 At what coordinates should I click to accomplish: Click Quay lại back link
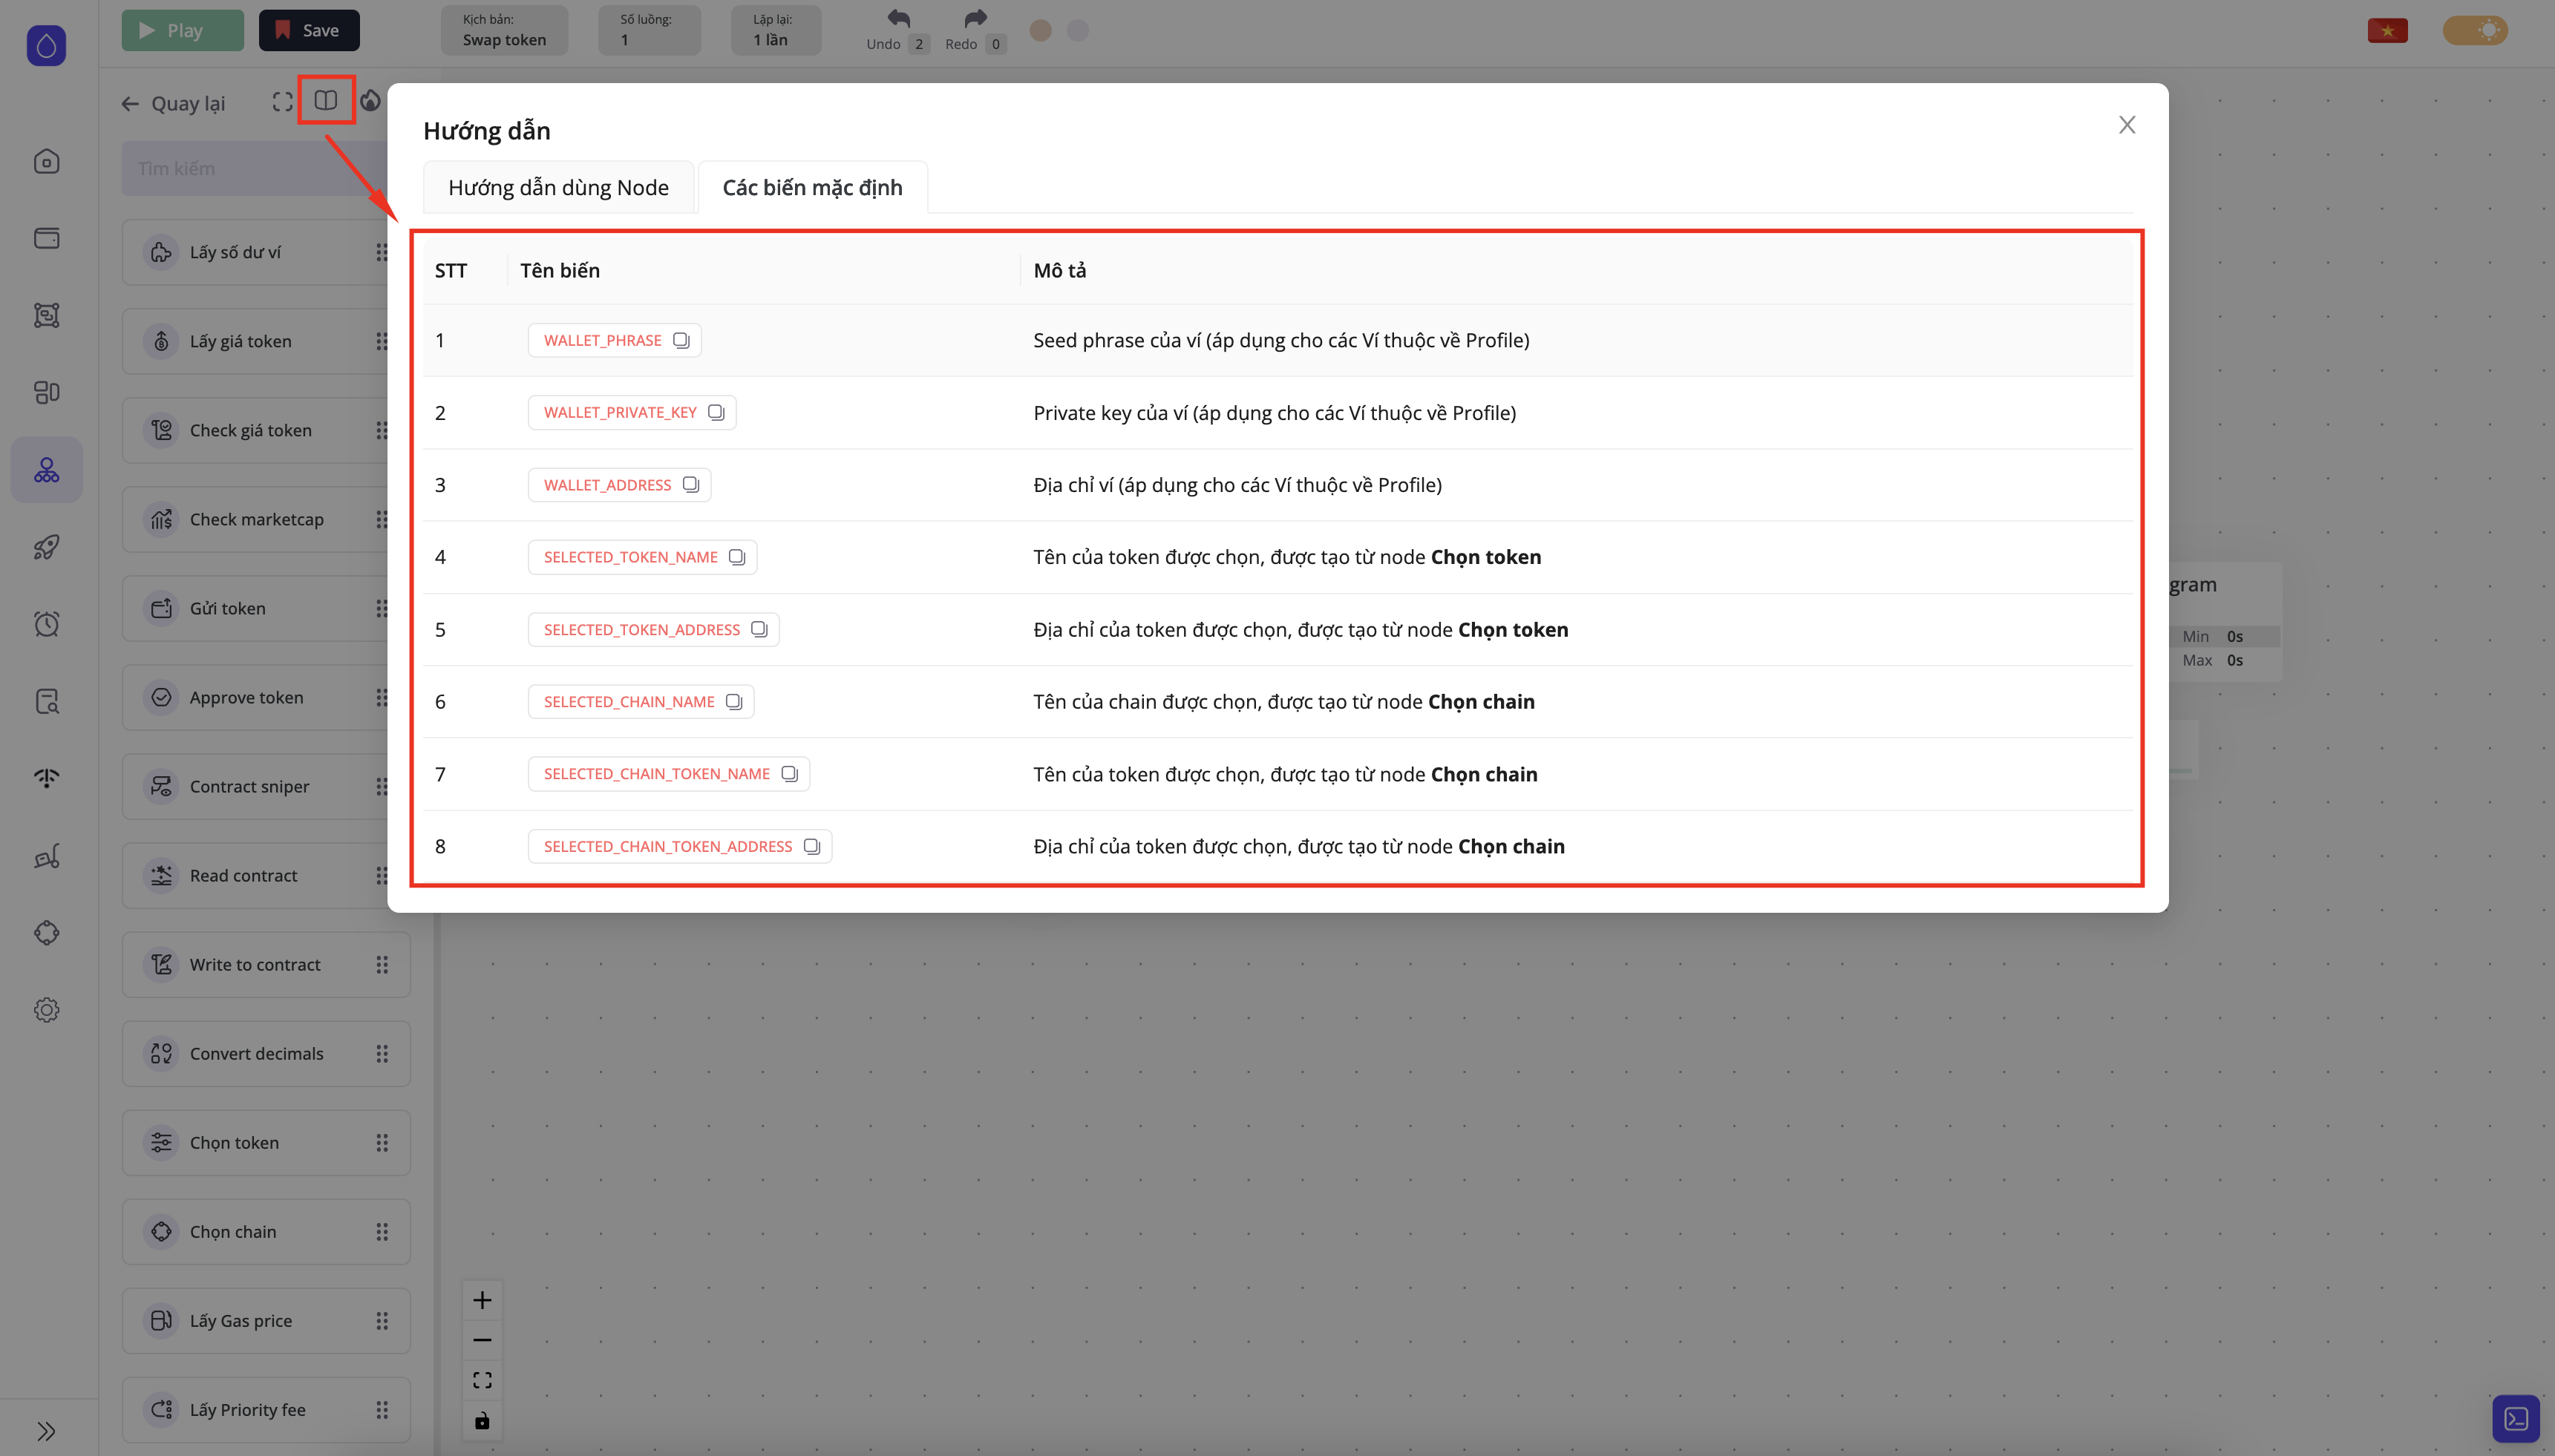[x=174, y=103]
